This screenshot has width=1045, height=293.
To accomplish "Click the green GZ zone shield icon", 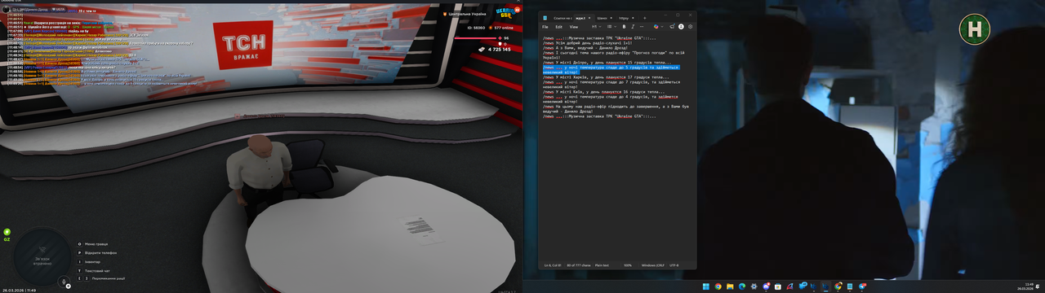I will (7, 232).
